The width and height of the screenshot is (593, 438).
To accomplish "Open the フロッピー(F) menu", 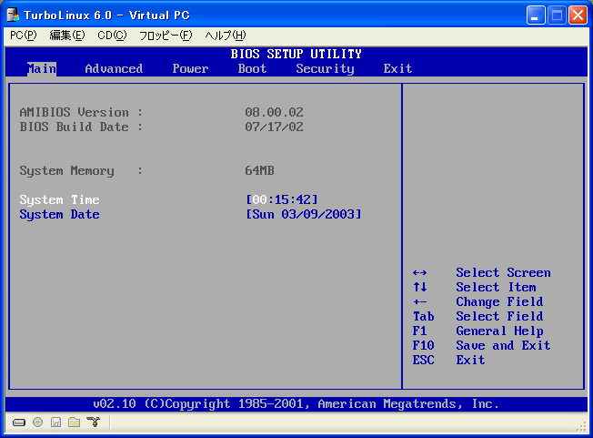I will (166, 36).
